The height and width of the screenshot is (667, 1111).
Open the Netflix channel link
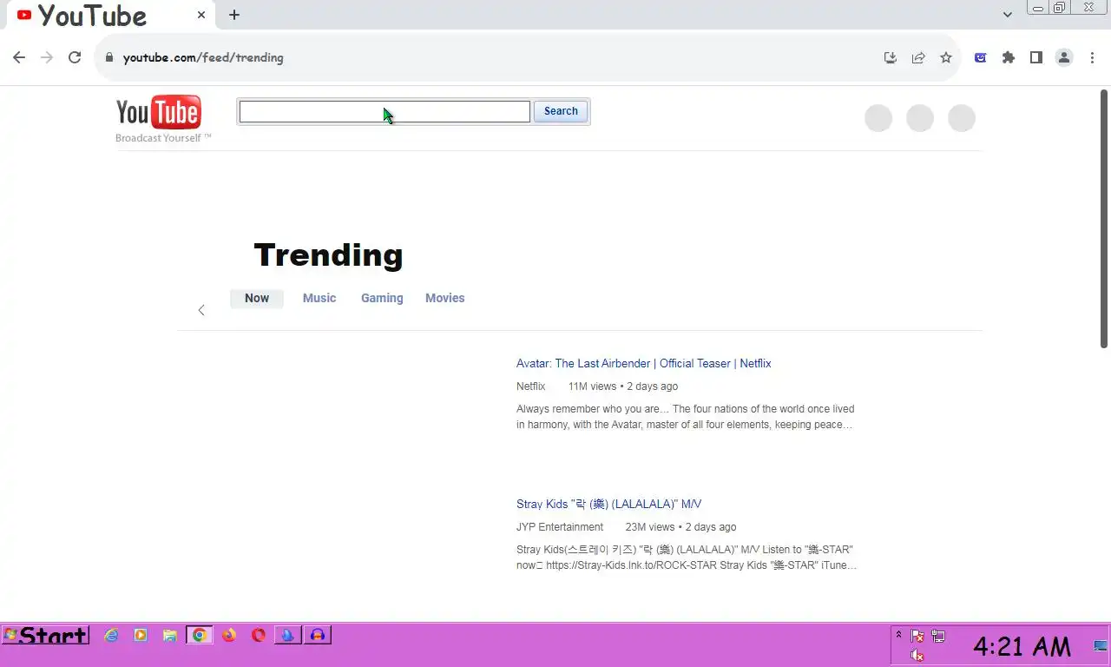[x=530, y=386]
